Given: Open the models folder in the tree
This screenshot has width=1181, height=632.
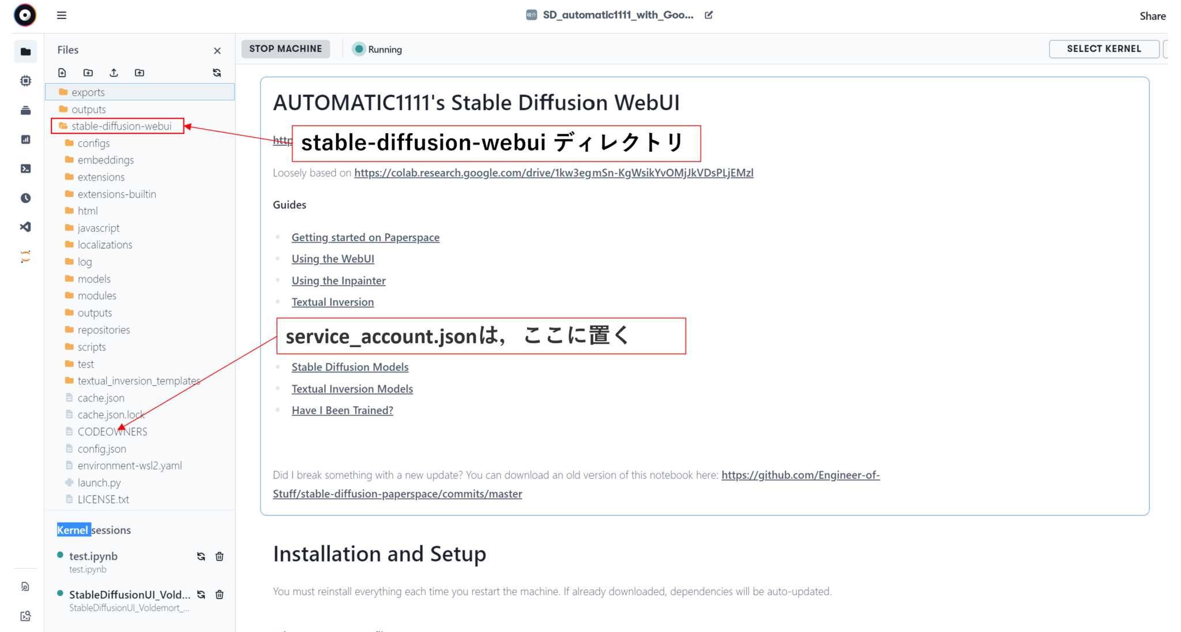Looking at the screenshot, I should coord(94,279).
